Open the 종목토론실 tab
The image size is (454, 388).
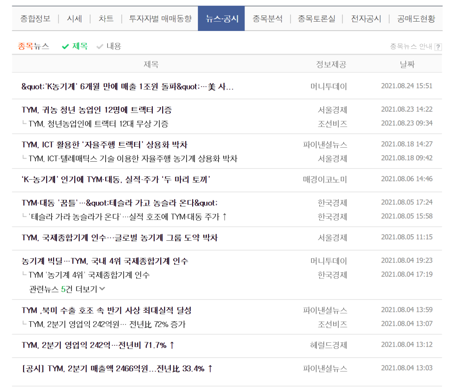tap(317, 19)
